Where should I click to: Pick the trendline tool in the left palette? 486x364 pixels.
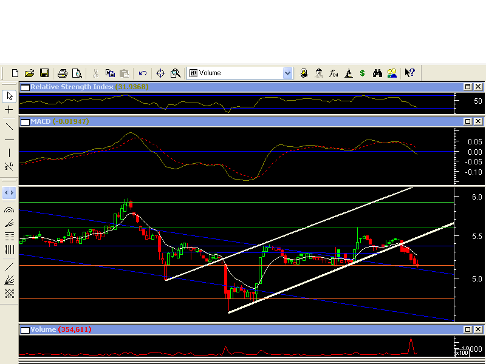[x=9, y=126]
